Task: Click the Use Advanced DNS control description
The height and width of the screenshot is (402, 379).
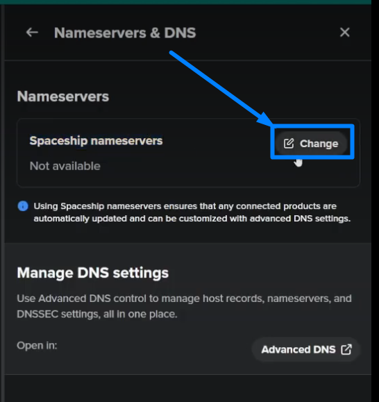Action: point(184,306)
